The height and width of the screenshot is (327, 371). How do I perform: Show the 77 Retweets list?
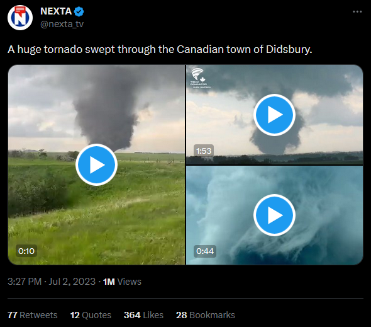[33, 315]
